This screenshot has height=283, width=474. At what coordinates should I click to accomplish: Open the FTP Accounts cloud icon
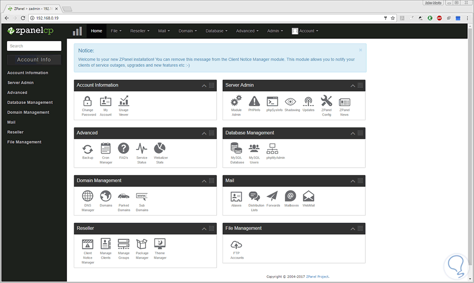click(236, 245)
